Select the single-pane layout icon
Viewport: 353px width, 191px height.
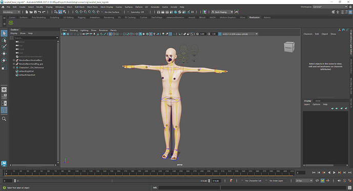pos(4,90)
